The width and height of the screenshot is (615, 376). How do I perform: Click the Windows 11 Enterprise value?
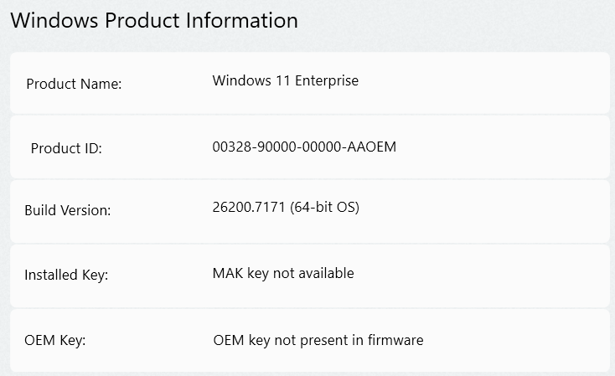(x=285, y=81)
